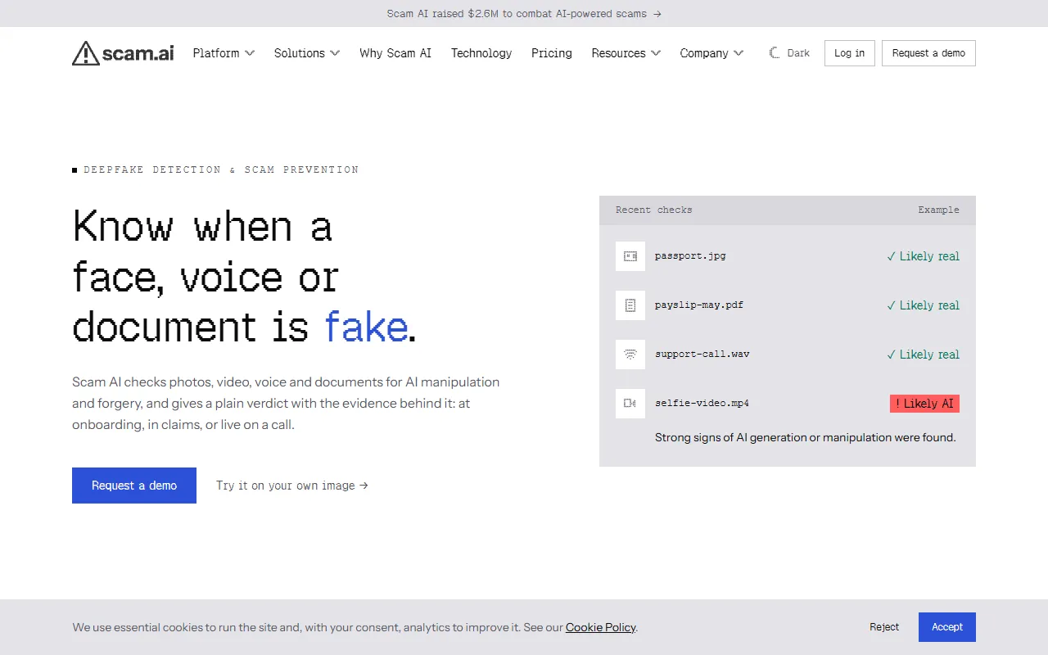Click Likely real verdict for passport.jpg

923,256
